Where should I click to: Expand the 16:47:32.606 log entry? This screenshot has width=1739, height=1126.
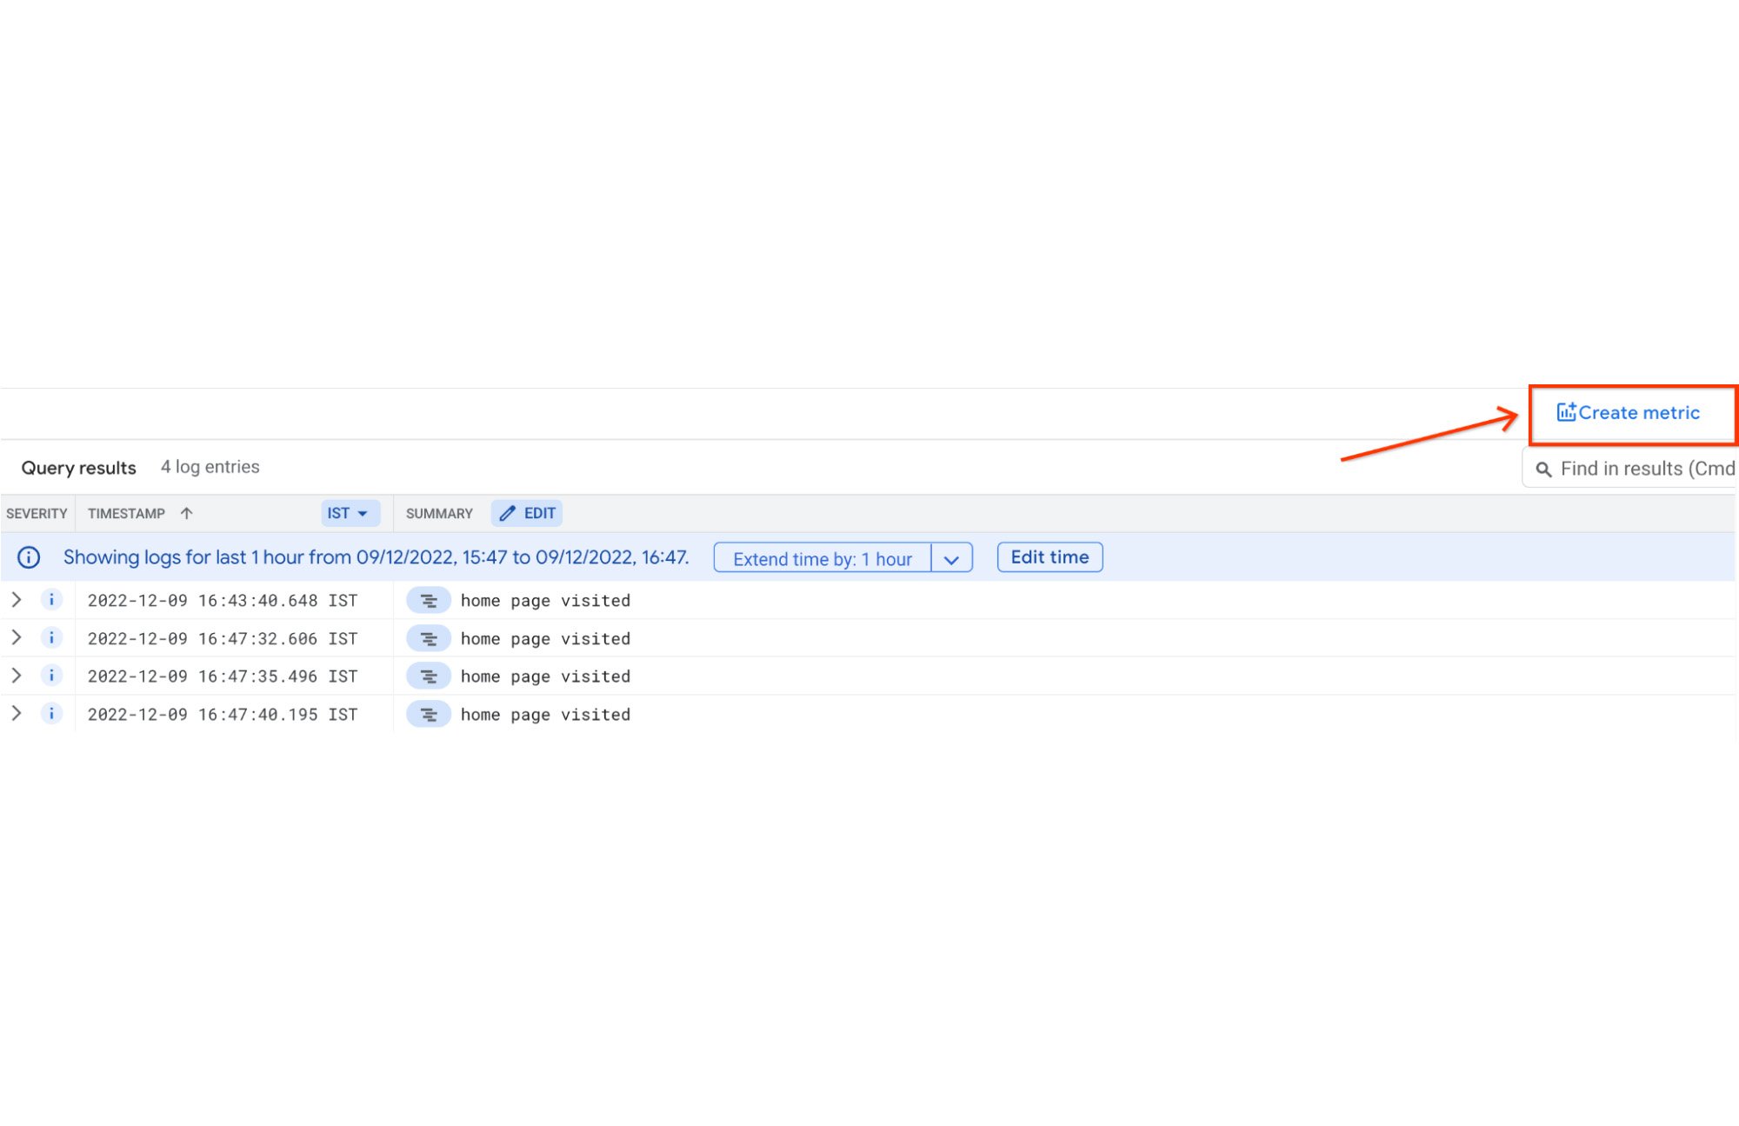(x=16, y=637)
